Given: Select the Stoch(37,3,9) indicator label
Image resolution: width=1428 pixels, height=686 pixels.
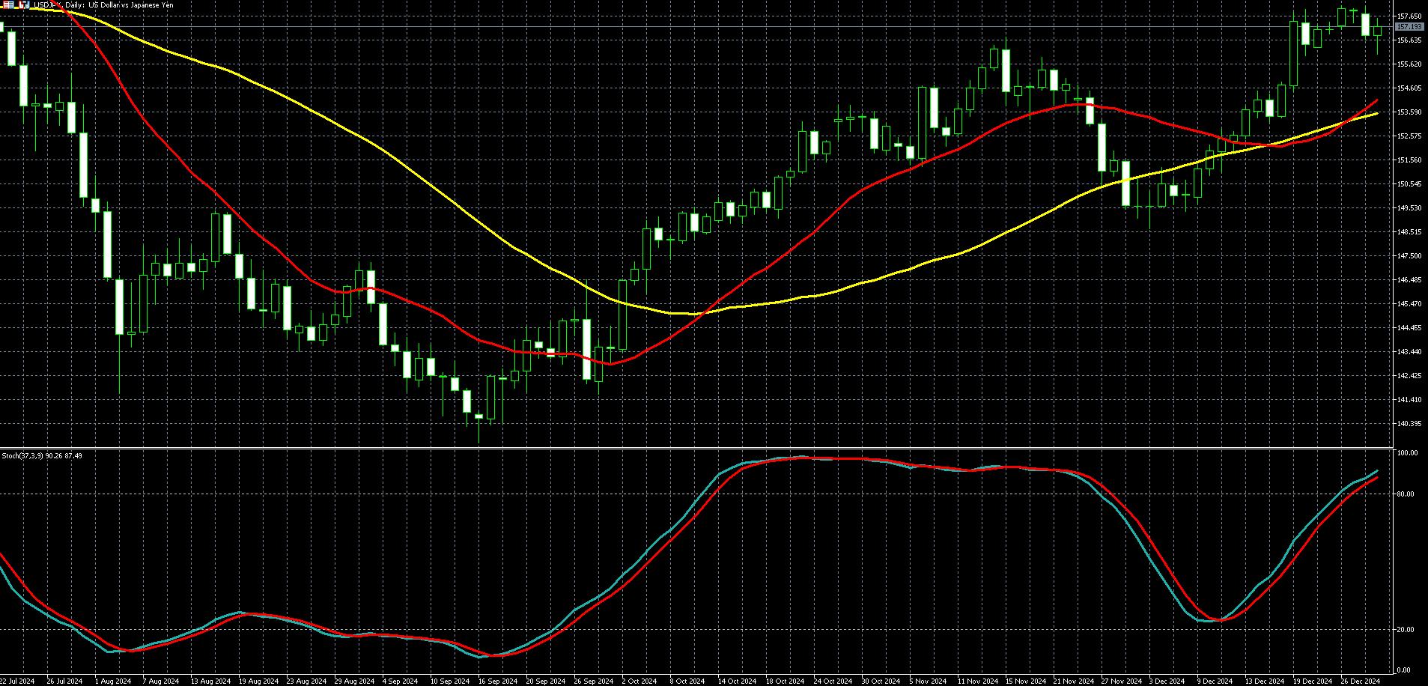Looking at the screenshot, I should [42, 455].
